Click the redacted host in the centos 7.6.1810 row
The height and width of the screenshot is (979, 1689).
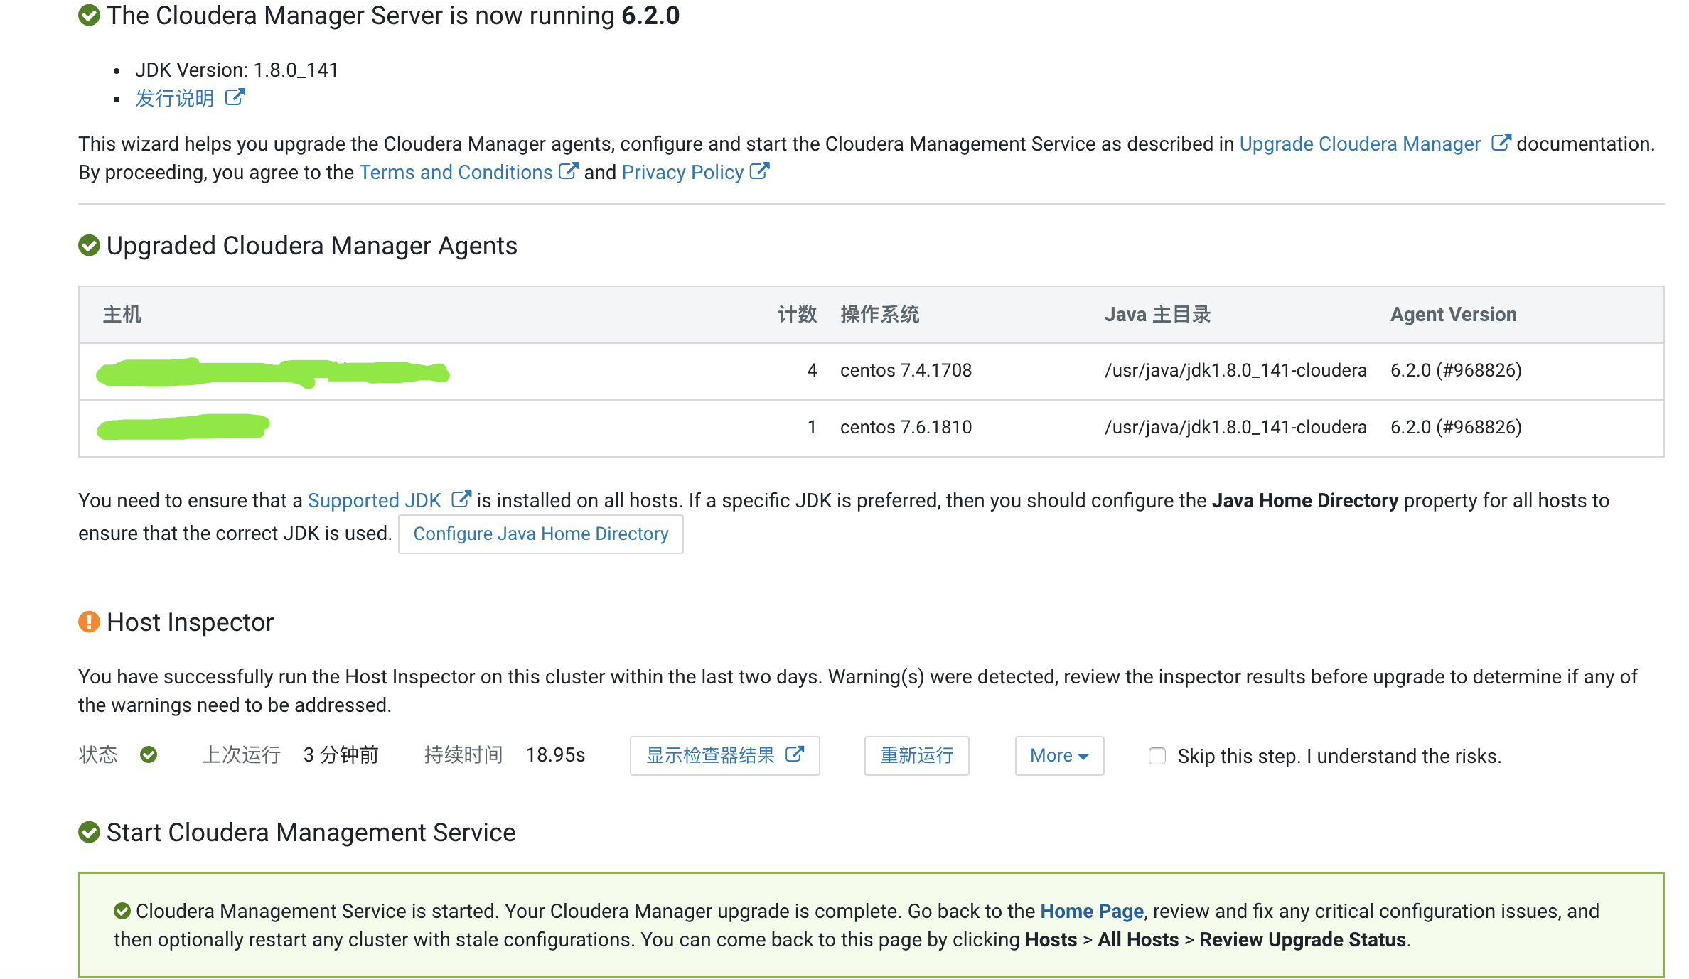(183, 426)
